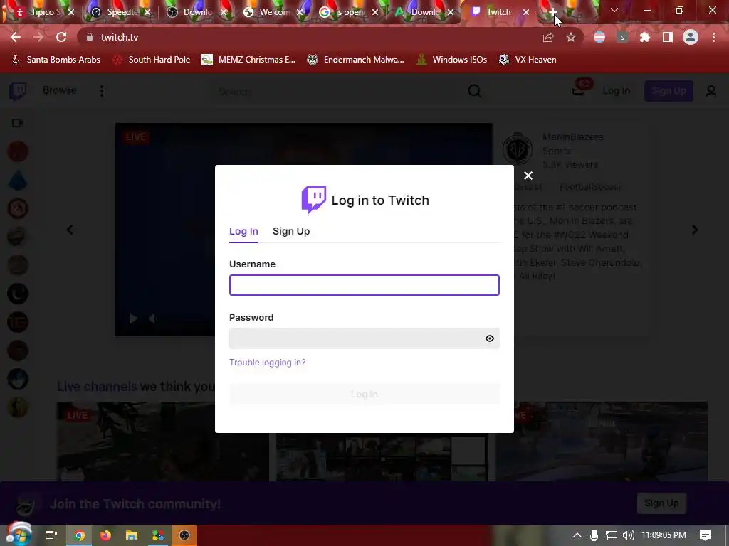Open Chrome from the taskbar
The height and width of the screenshot is (546, 729).
click(80, 535)
